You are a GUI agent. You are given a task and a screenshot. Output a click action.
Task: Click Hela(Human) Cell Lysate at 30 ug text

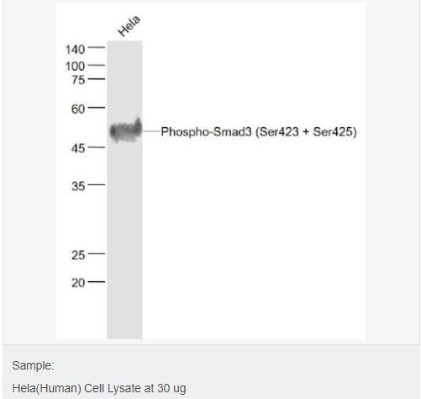point(99,389)
